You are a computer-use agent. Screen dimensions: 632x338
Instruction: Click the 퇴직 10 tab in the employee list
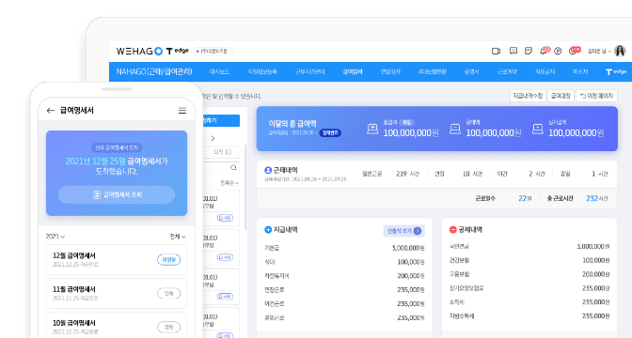(222, 152)
